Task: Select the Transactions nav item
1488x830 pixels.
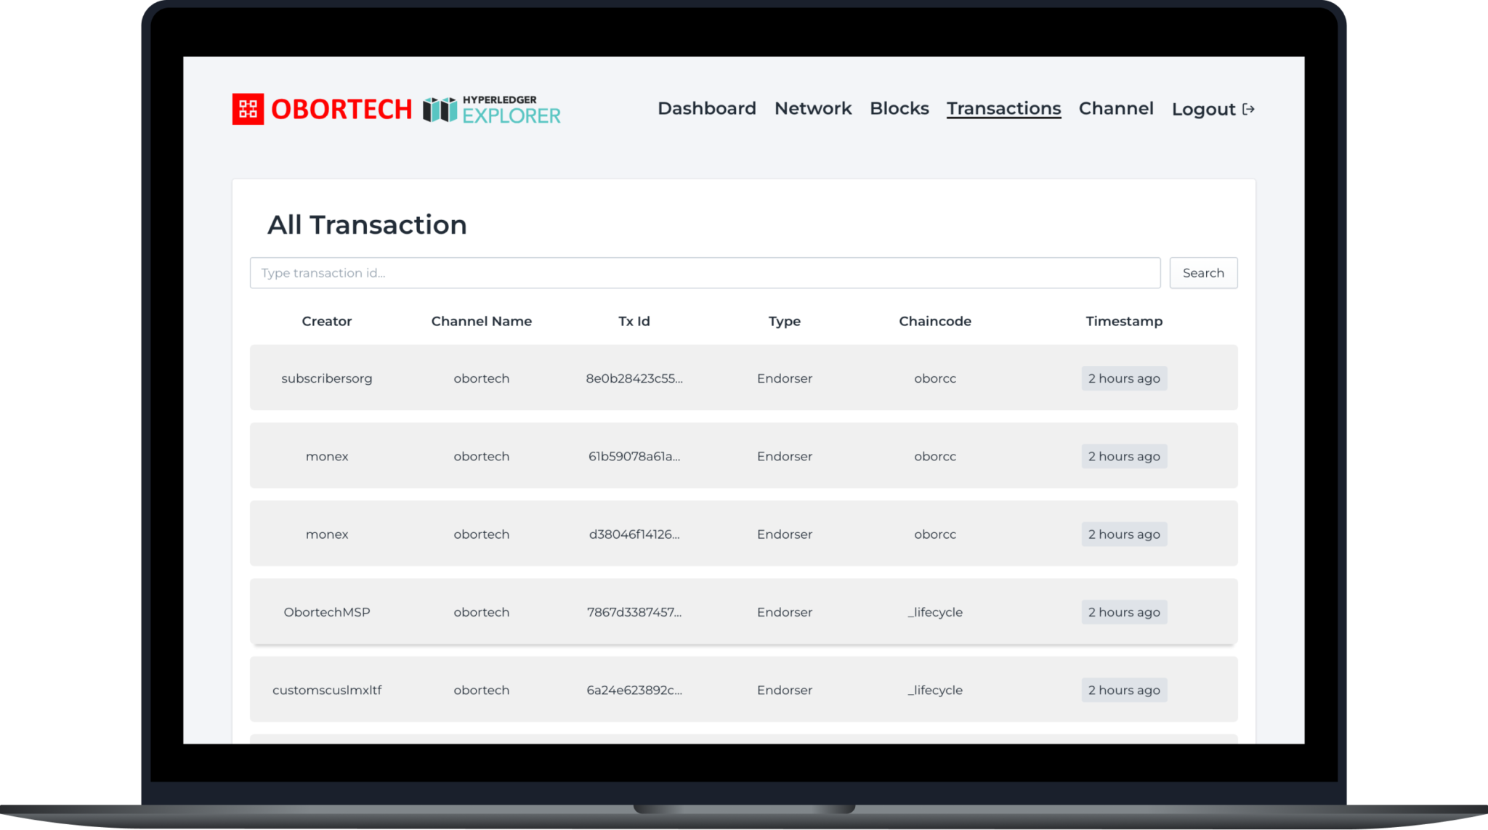Action: pyautogui.click(x=1003, y=108)
